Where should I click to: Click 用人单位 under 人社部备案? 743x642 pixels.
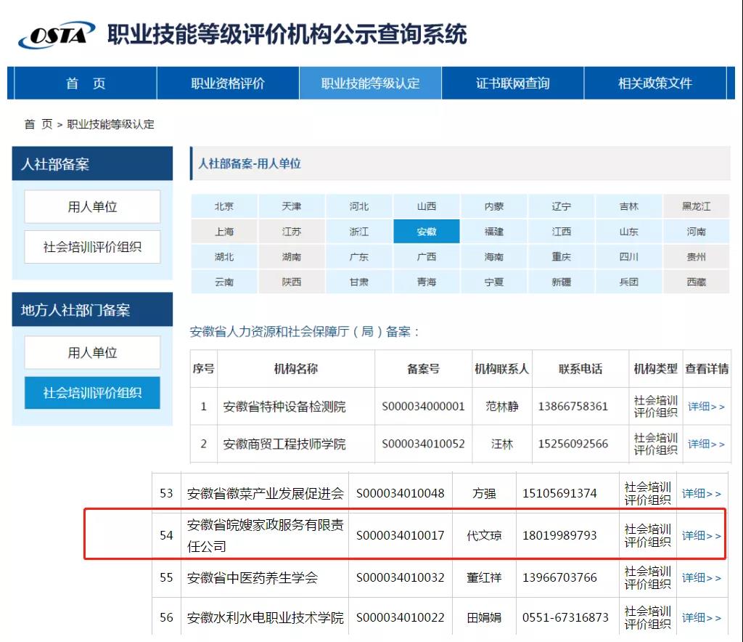click(x=92, y=207)
